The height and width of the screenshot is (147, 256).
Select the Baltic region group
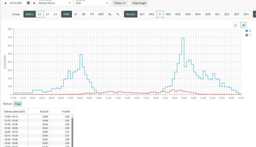point(29,14)
